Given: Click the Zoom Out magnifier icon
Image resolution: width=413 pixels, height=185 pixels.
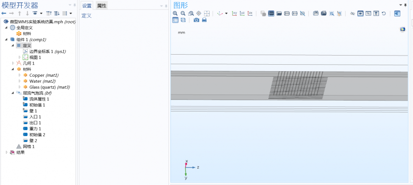Looking at the screenshot, I should pos(183,13).
